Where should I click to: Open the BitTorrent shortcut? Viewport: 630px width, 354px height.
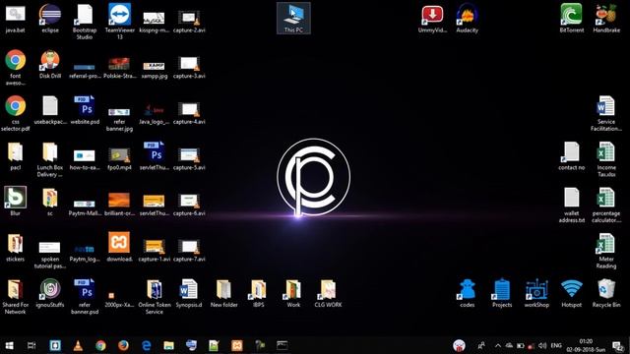pyautogui.click(x=571, y=18)
